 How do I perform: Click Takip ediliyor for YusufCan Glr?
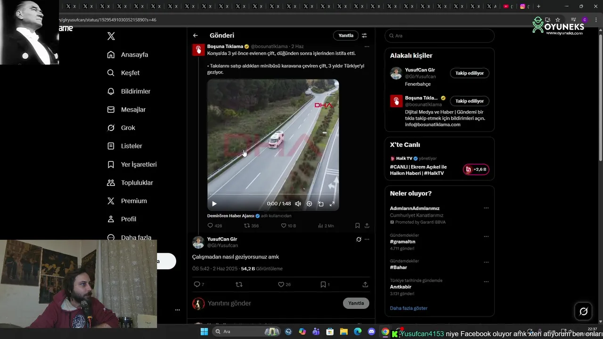[470, 73]
